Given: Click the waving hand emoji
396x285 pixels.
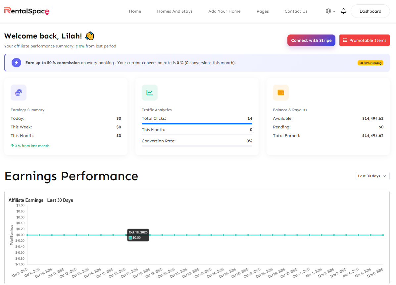Looking at the screenshot, I should (x=90, y=36).
